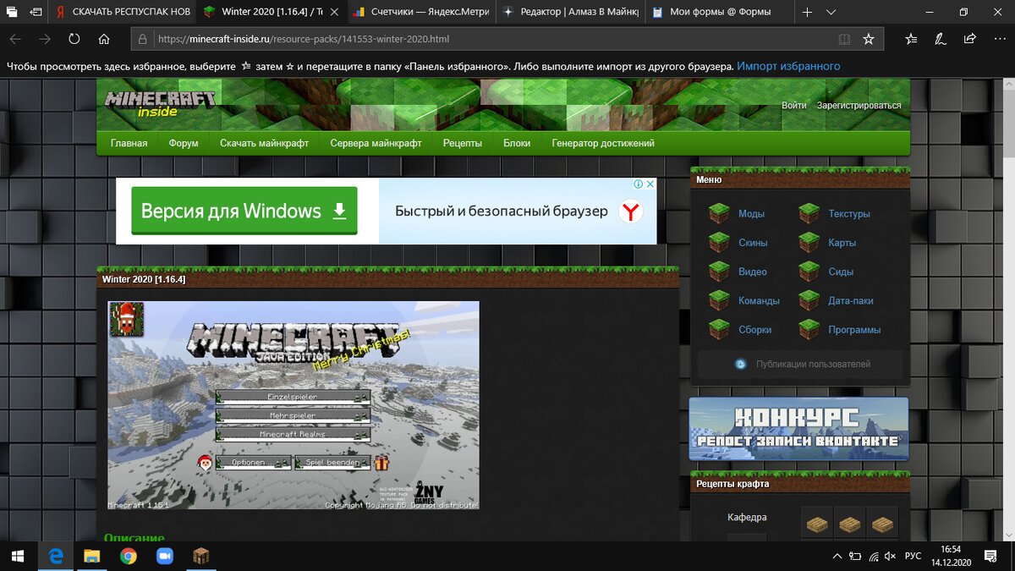Viewport: 1015px width, 571px height.
Task: Open Скачать майнкрафт menu item
Action: click(x=264, y=143)
